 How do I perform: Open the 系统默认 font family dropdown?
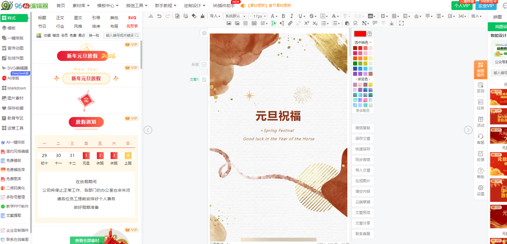coord(234,16)
